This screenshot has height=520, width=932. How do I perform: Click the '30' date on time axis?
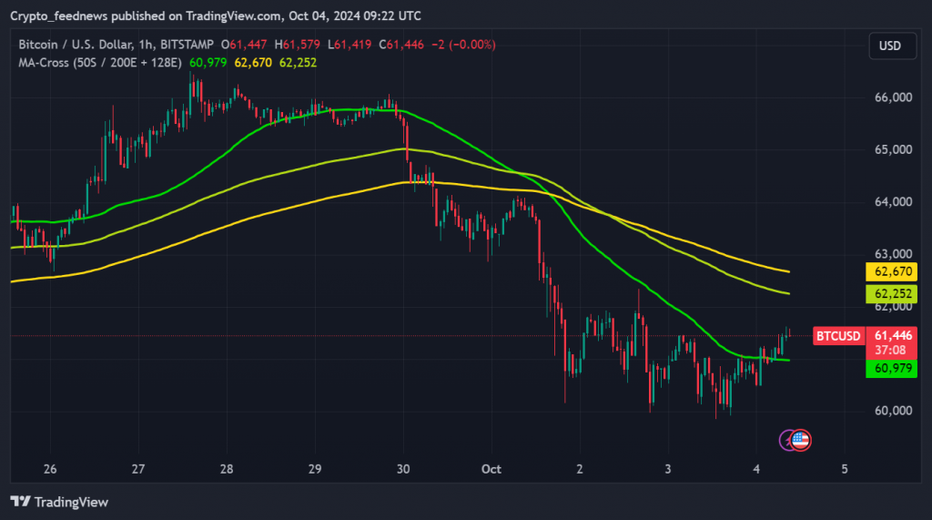[x=403, y=469]
